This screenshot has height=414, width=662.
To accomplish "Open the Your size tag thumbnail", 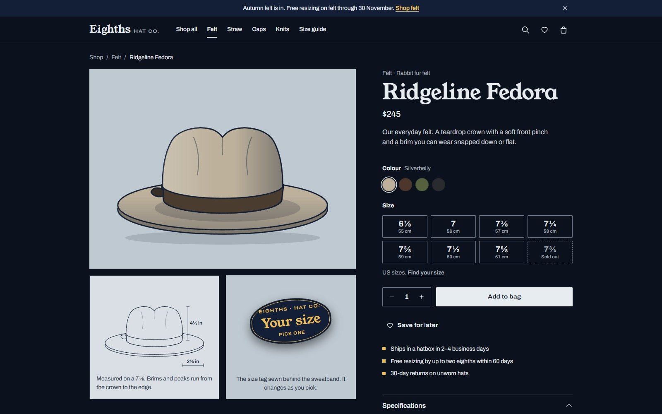I will pyautogui.click(x=291, y=337).
